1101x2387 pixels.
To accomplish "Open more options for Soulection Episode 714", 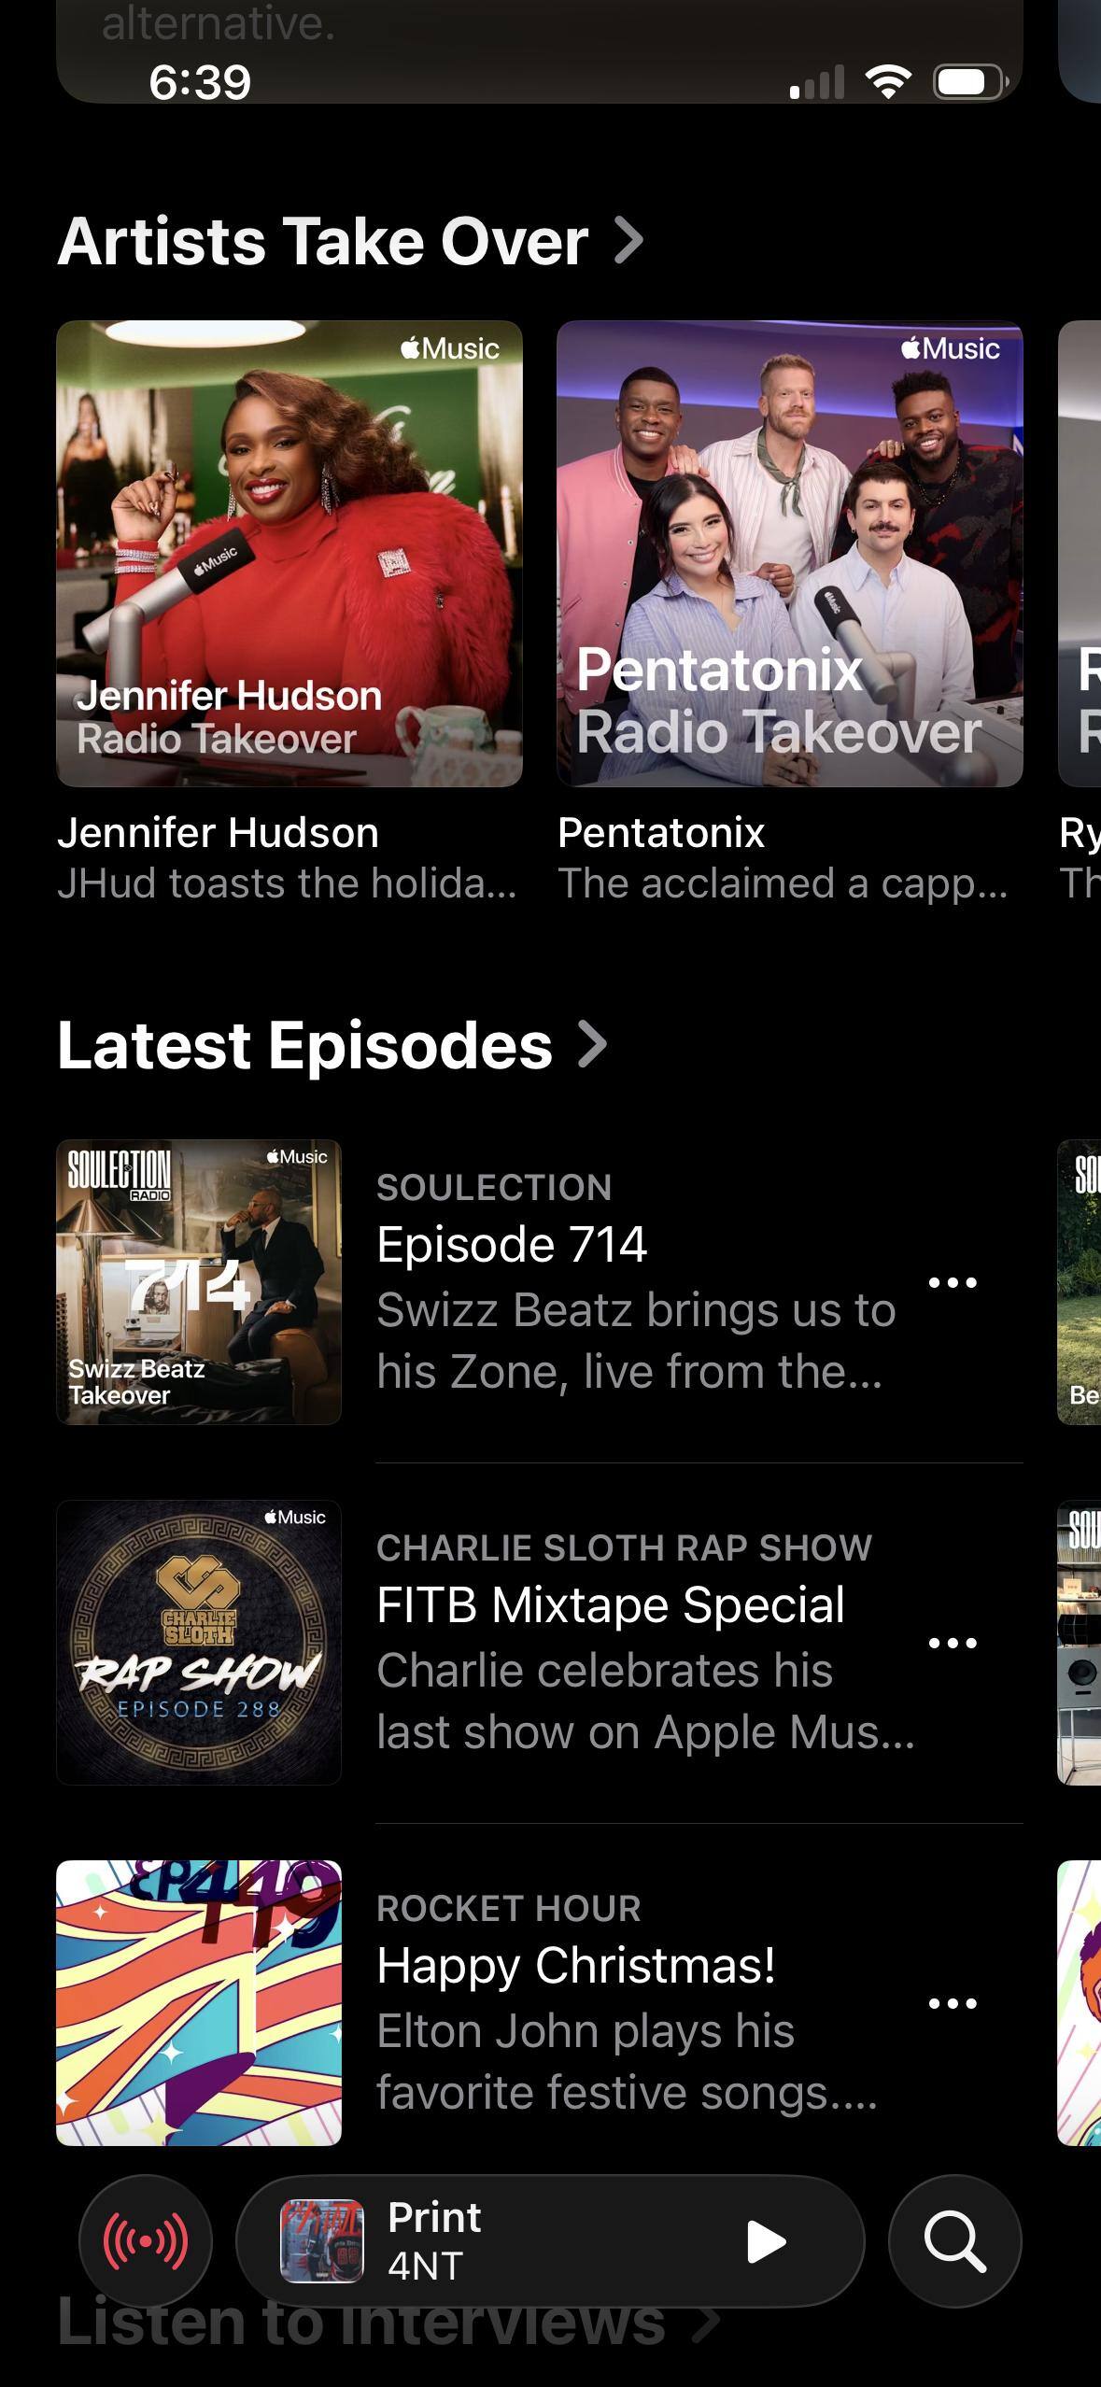I will pyautogui.click(x=953, y=1283).
